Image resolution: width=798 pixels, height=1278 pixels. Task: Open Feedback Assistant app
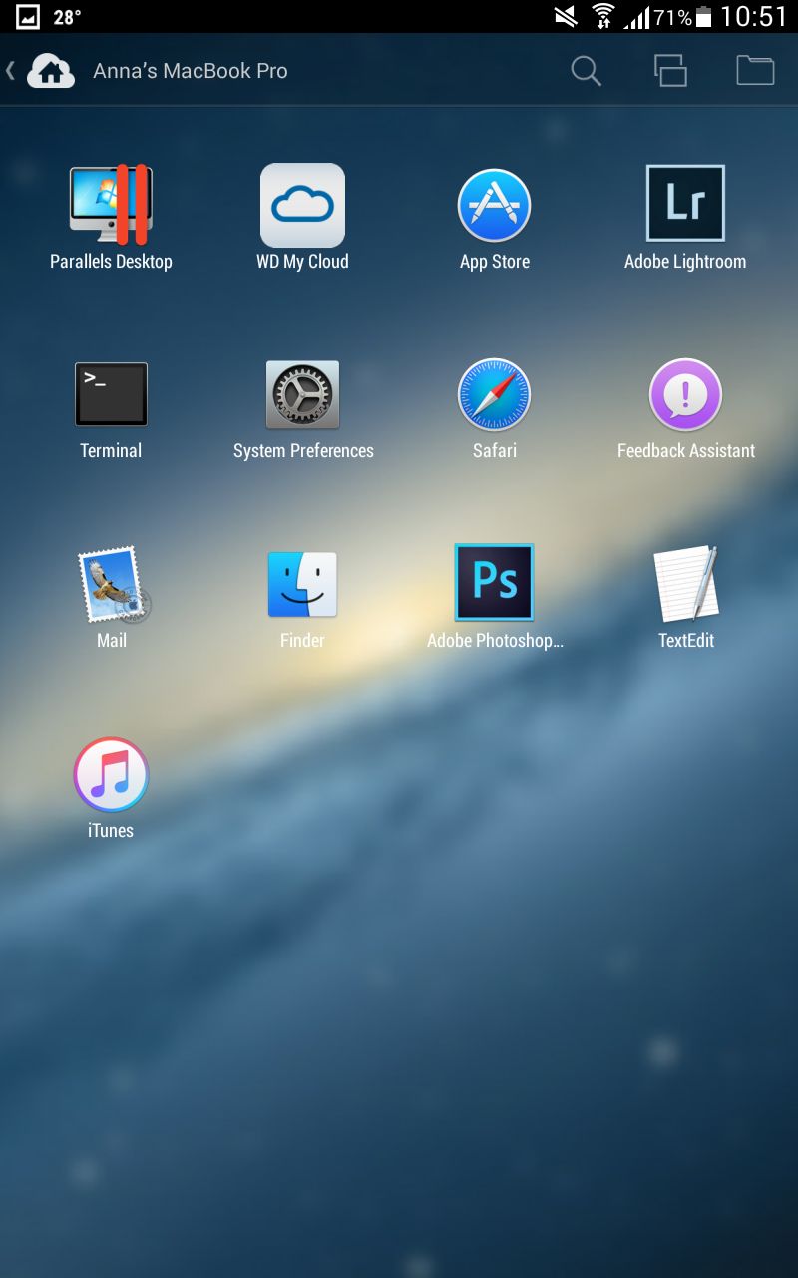point(685,395)
